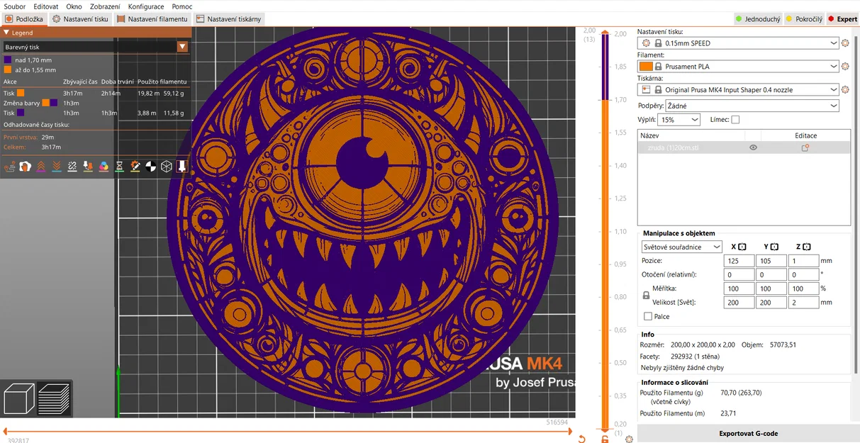Image resolution: width=860 pixels, height=443 pixels.
Task: Toggle Deretractions down-arrows icon in legend
Action: [57, 167]
